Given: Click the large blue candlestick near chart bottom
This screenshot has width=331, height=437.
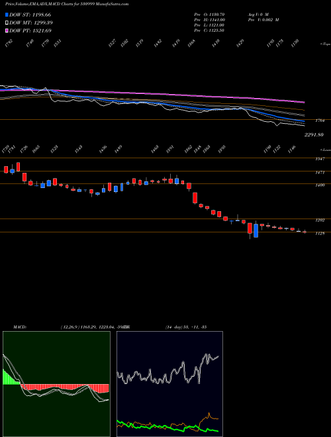Looking at the screenshot, I should 256,230.
